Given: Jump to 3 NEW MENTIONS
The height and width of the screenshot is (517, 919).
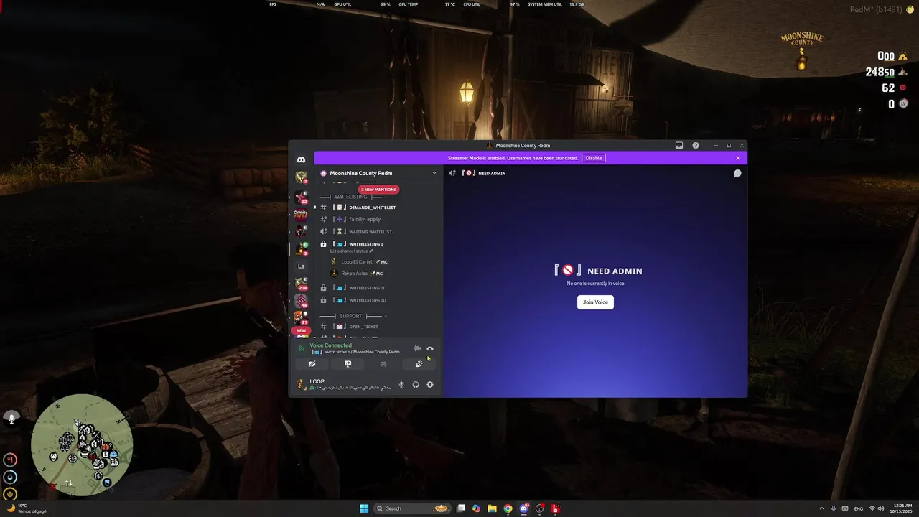Looking at the screenshot, I should tap(378, 190).
